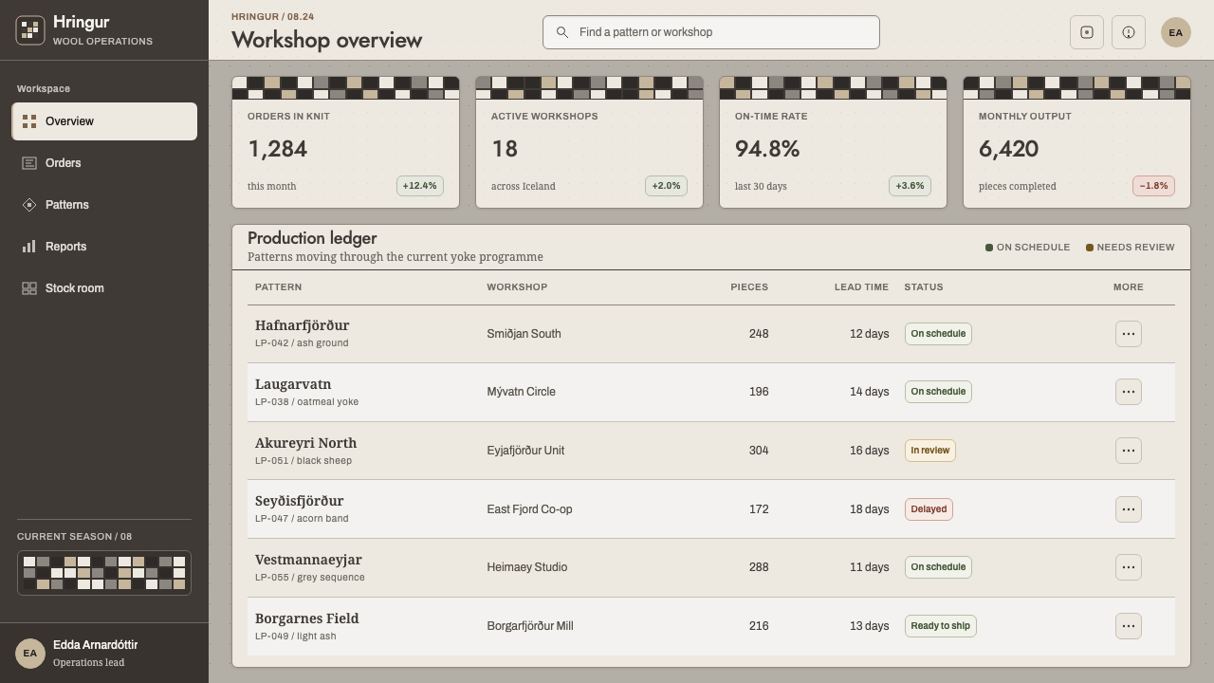Click the Delayed status badge
The image size is (1214, 683).
[x=929, y=509]
